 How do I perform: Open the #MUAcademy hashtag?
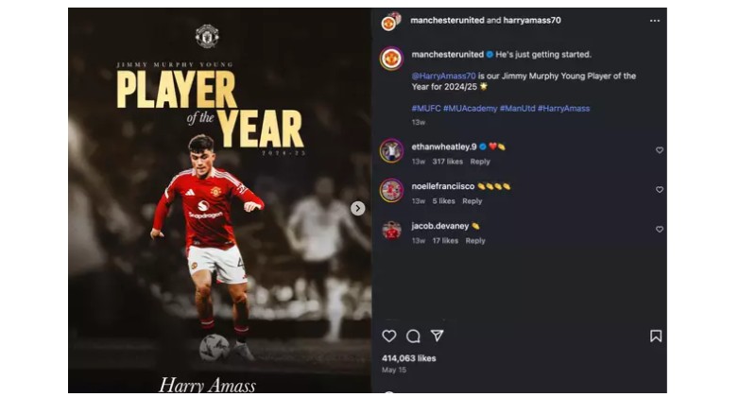pyautogui.click(x=470, y=109)
